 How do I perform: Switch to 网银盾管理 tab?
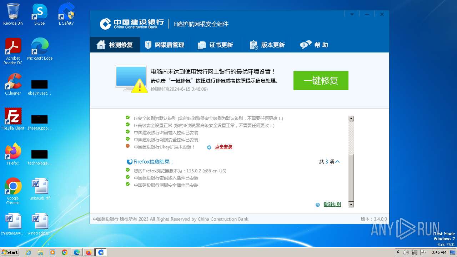pos(165,45)
